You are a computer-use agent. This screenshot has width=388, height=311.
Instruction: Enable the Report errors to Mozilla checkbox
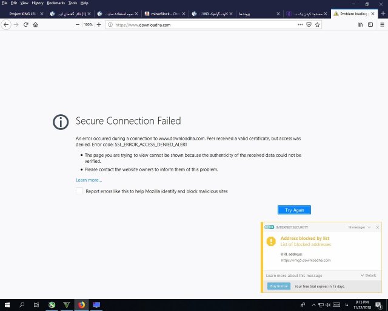(x=79, y=191)
